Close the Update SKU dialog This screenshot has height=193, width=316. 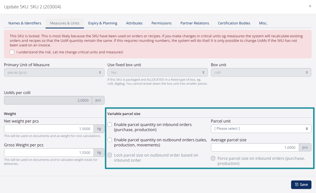tap(310, 6)
